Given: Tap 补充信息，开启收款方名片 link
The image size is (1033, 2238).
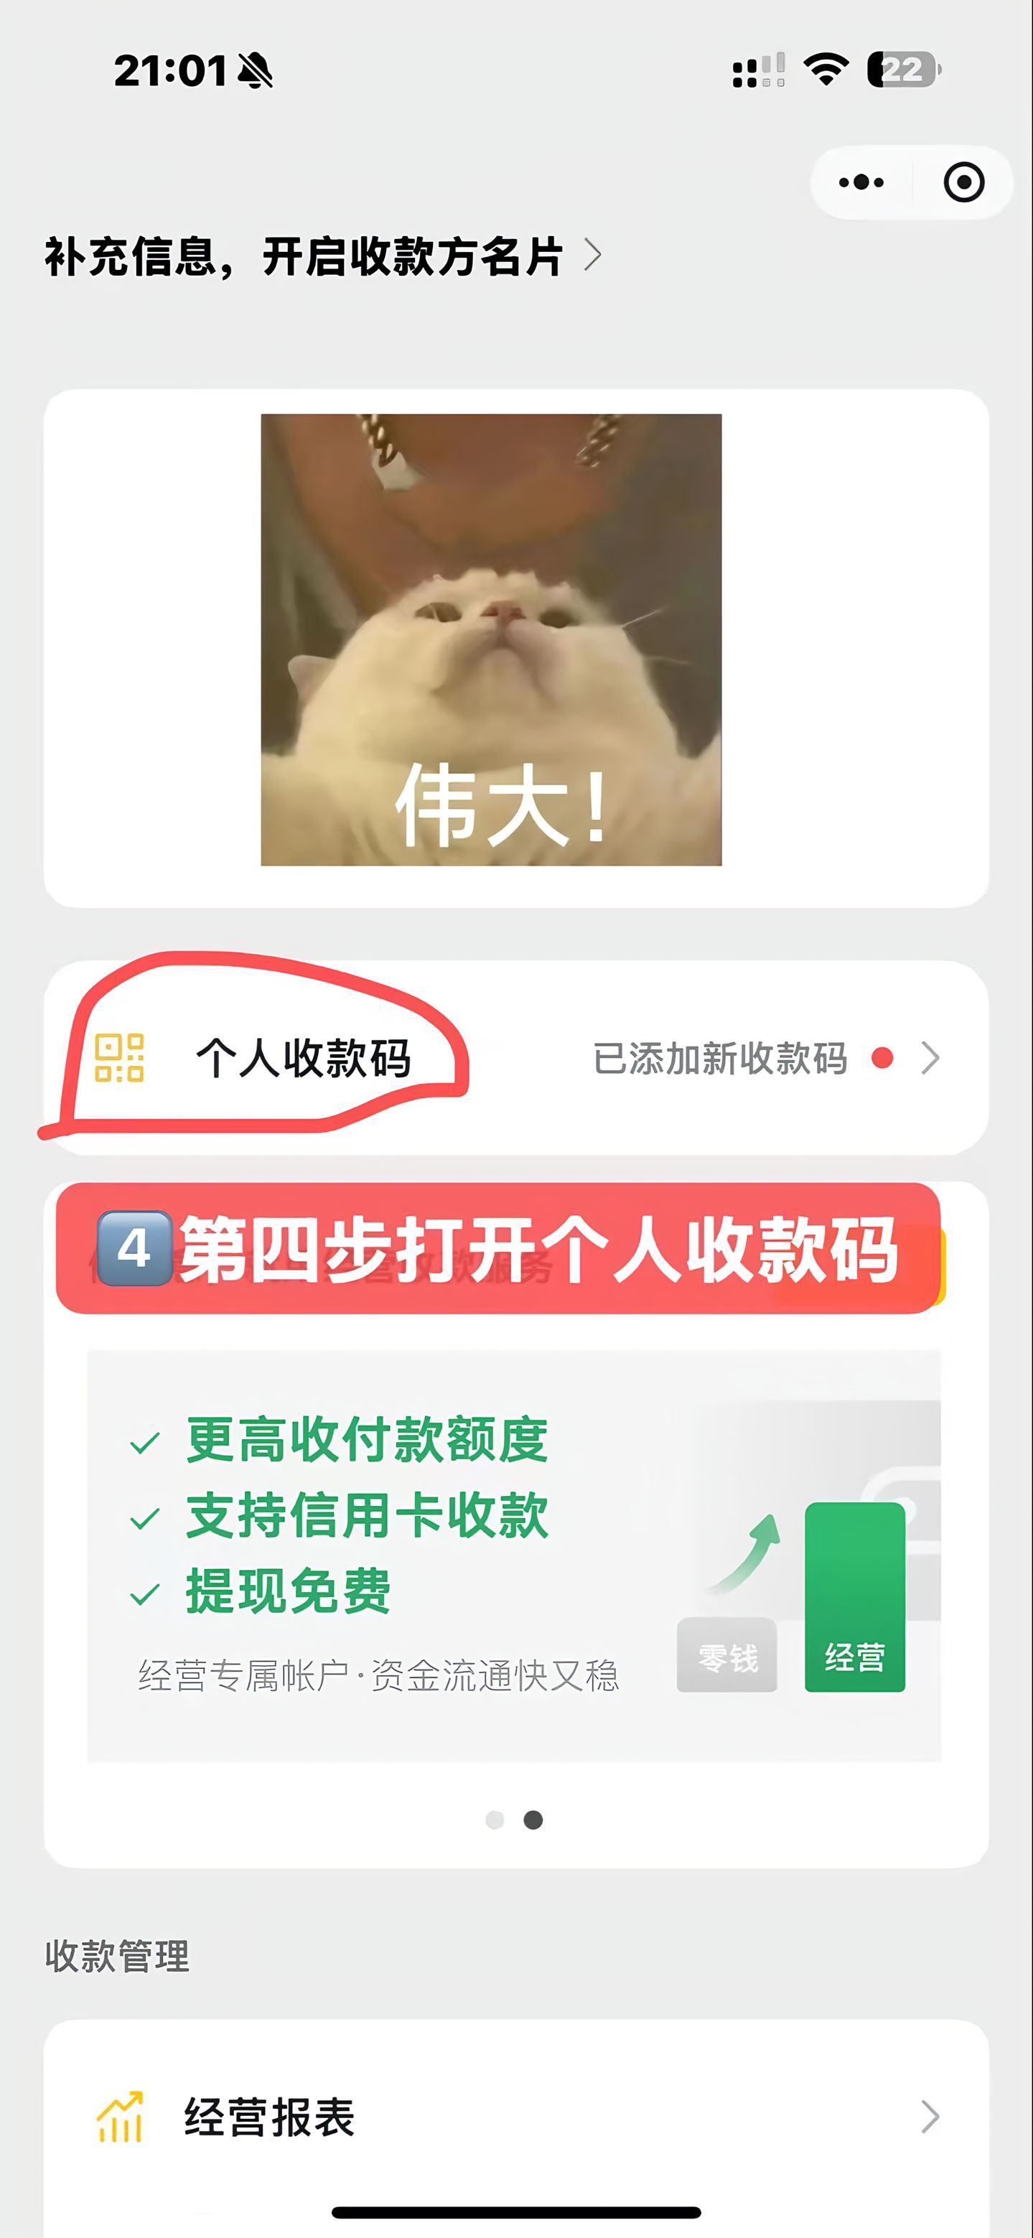Looking at the screenshot, I should coord(304,256).
